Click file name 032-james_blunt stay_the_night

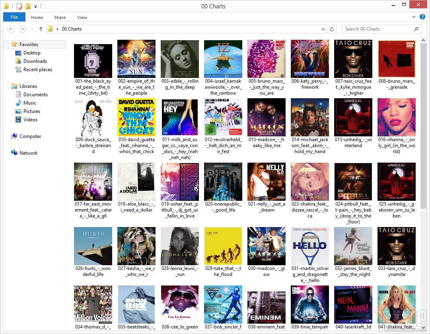coord(353,272)
